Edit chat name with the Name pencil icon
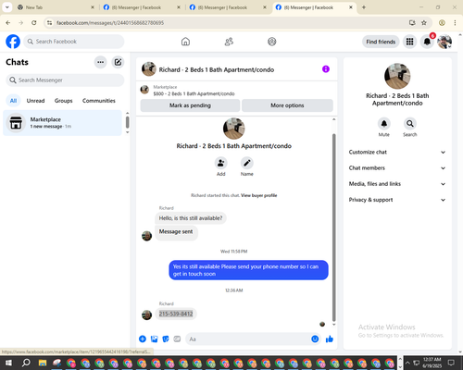Screen dimensions: 463x370 tap(247, 163)
